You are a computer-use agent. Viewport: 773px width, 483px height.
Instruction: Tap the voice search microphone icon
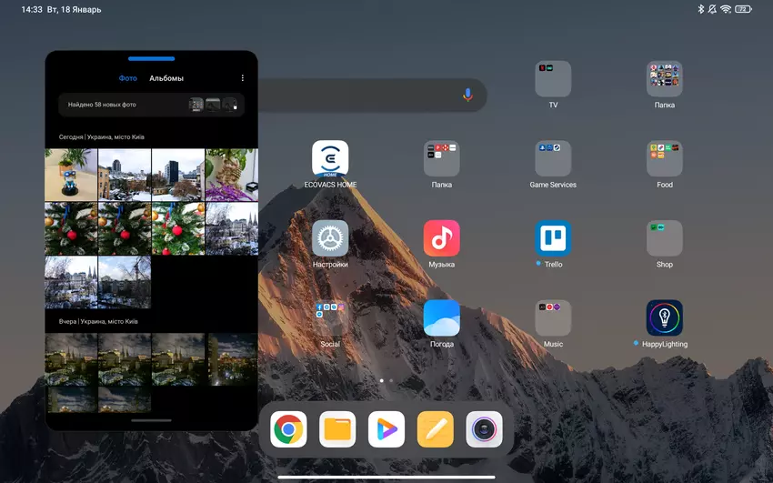coord(467,95)
